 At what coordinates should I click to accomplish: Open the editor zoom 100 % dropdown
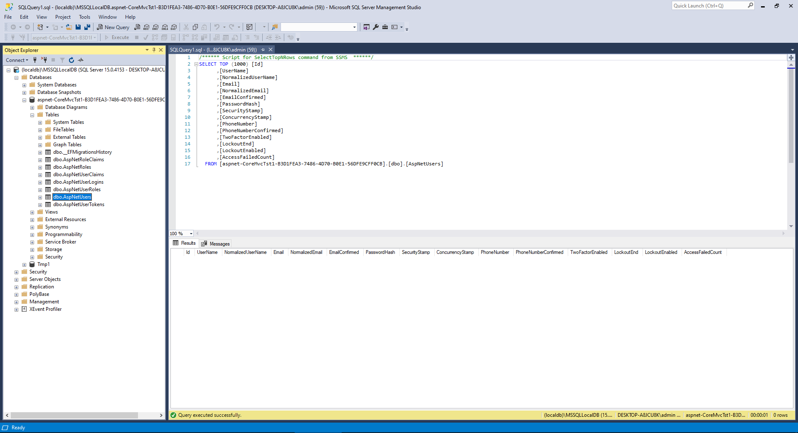[x=191, y=234]
